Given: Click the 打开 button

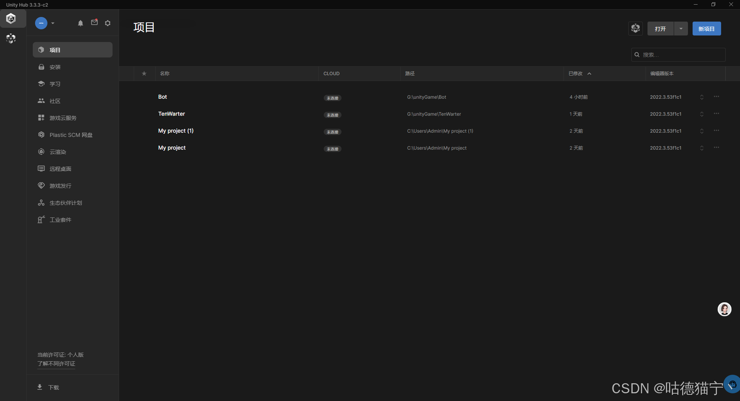Looking at the screenshot, I should 661,29.
